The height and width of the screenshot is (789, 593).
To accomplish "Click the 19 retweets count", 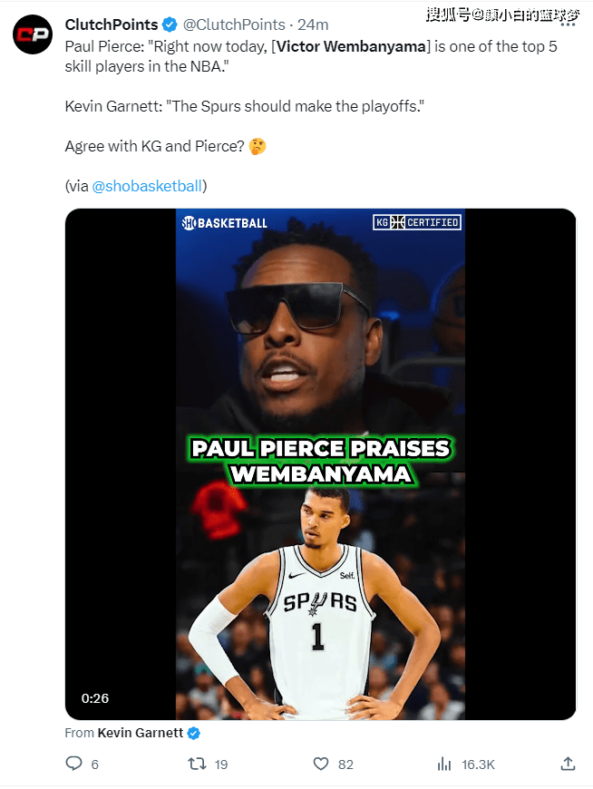I will (x=221, y=765).
